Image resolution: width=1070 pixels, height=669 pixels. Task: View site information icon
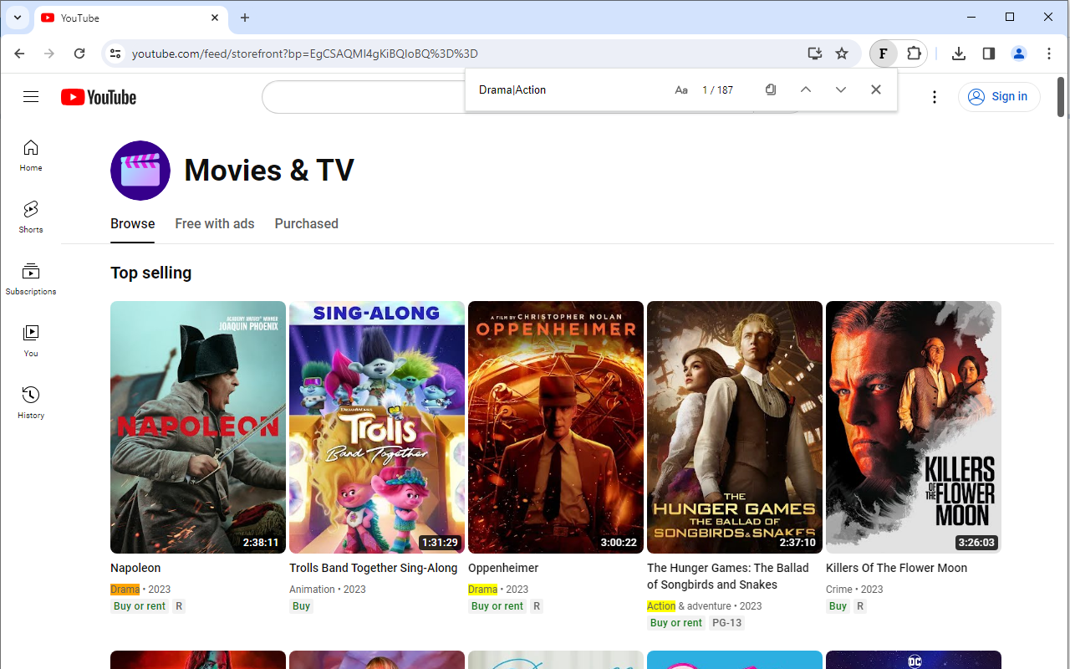[x=115, y=54]
